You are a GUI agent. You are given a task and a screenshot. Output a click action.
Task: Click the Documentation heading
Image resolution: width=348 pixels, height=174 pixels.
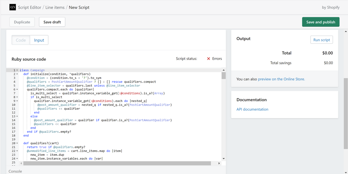coord(251,100)
